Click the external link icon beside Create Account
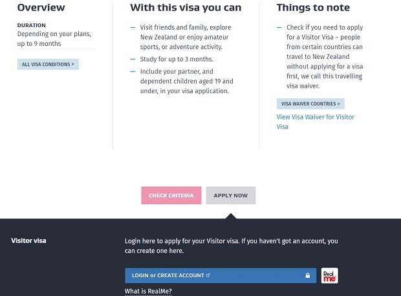This screenshot has width=401, height=296. tap(208, 275)
